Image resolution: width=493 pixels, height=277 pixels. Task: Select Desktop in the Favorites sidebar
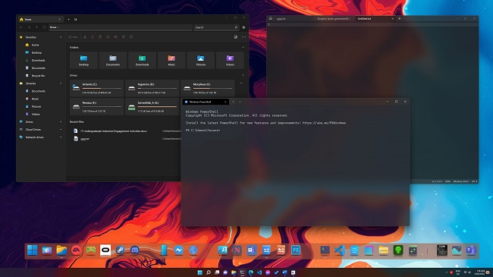click(36, 52)
